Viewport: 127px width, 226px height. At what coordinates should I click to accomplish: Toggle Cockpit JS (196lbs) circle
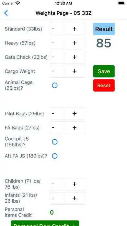click(55, 142)
